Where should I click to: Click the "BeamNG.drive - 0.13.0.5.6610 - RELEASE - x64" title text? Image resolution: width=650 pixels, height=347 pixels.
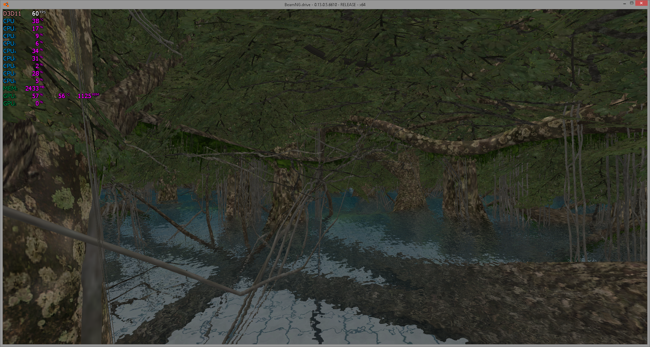coord(325,5)
